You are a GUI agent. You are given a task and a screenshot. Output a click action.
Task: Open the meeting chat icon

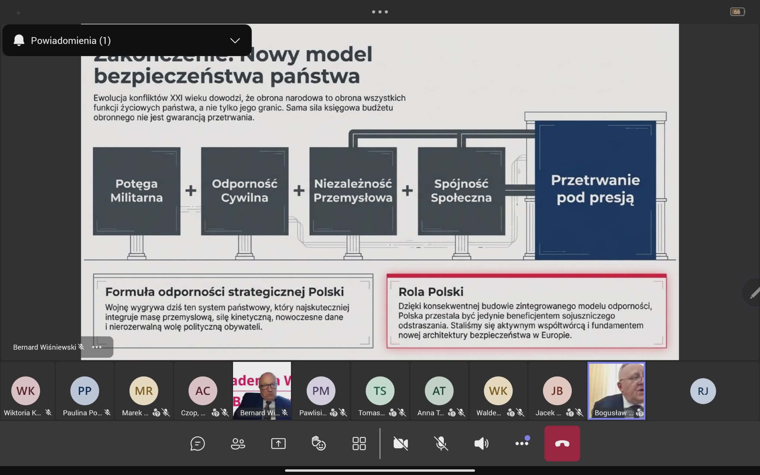tap(197, 443)
